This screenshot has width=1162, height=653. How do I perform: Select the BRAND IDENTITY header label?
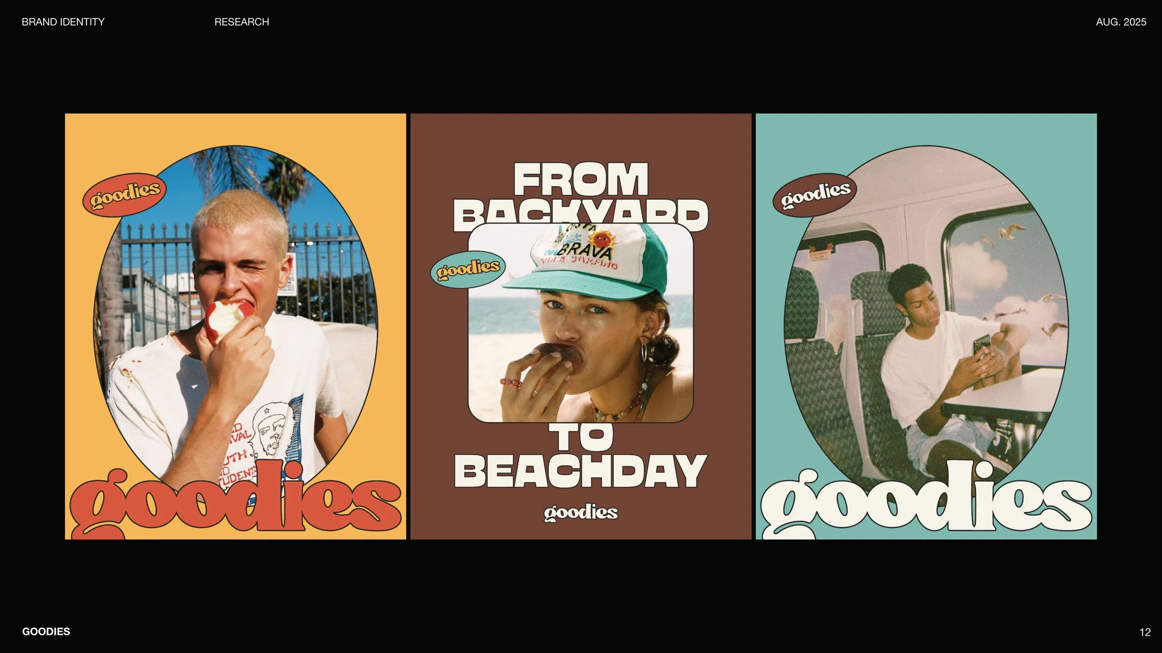pos(63,22)
